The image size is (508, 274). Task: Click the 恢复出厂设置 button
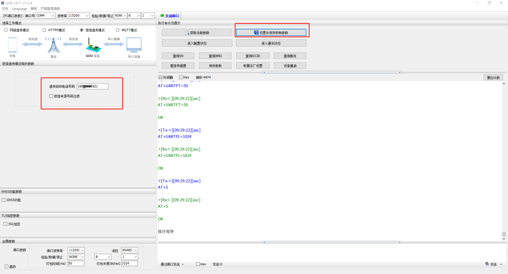pos(253,66)
